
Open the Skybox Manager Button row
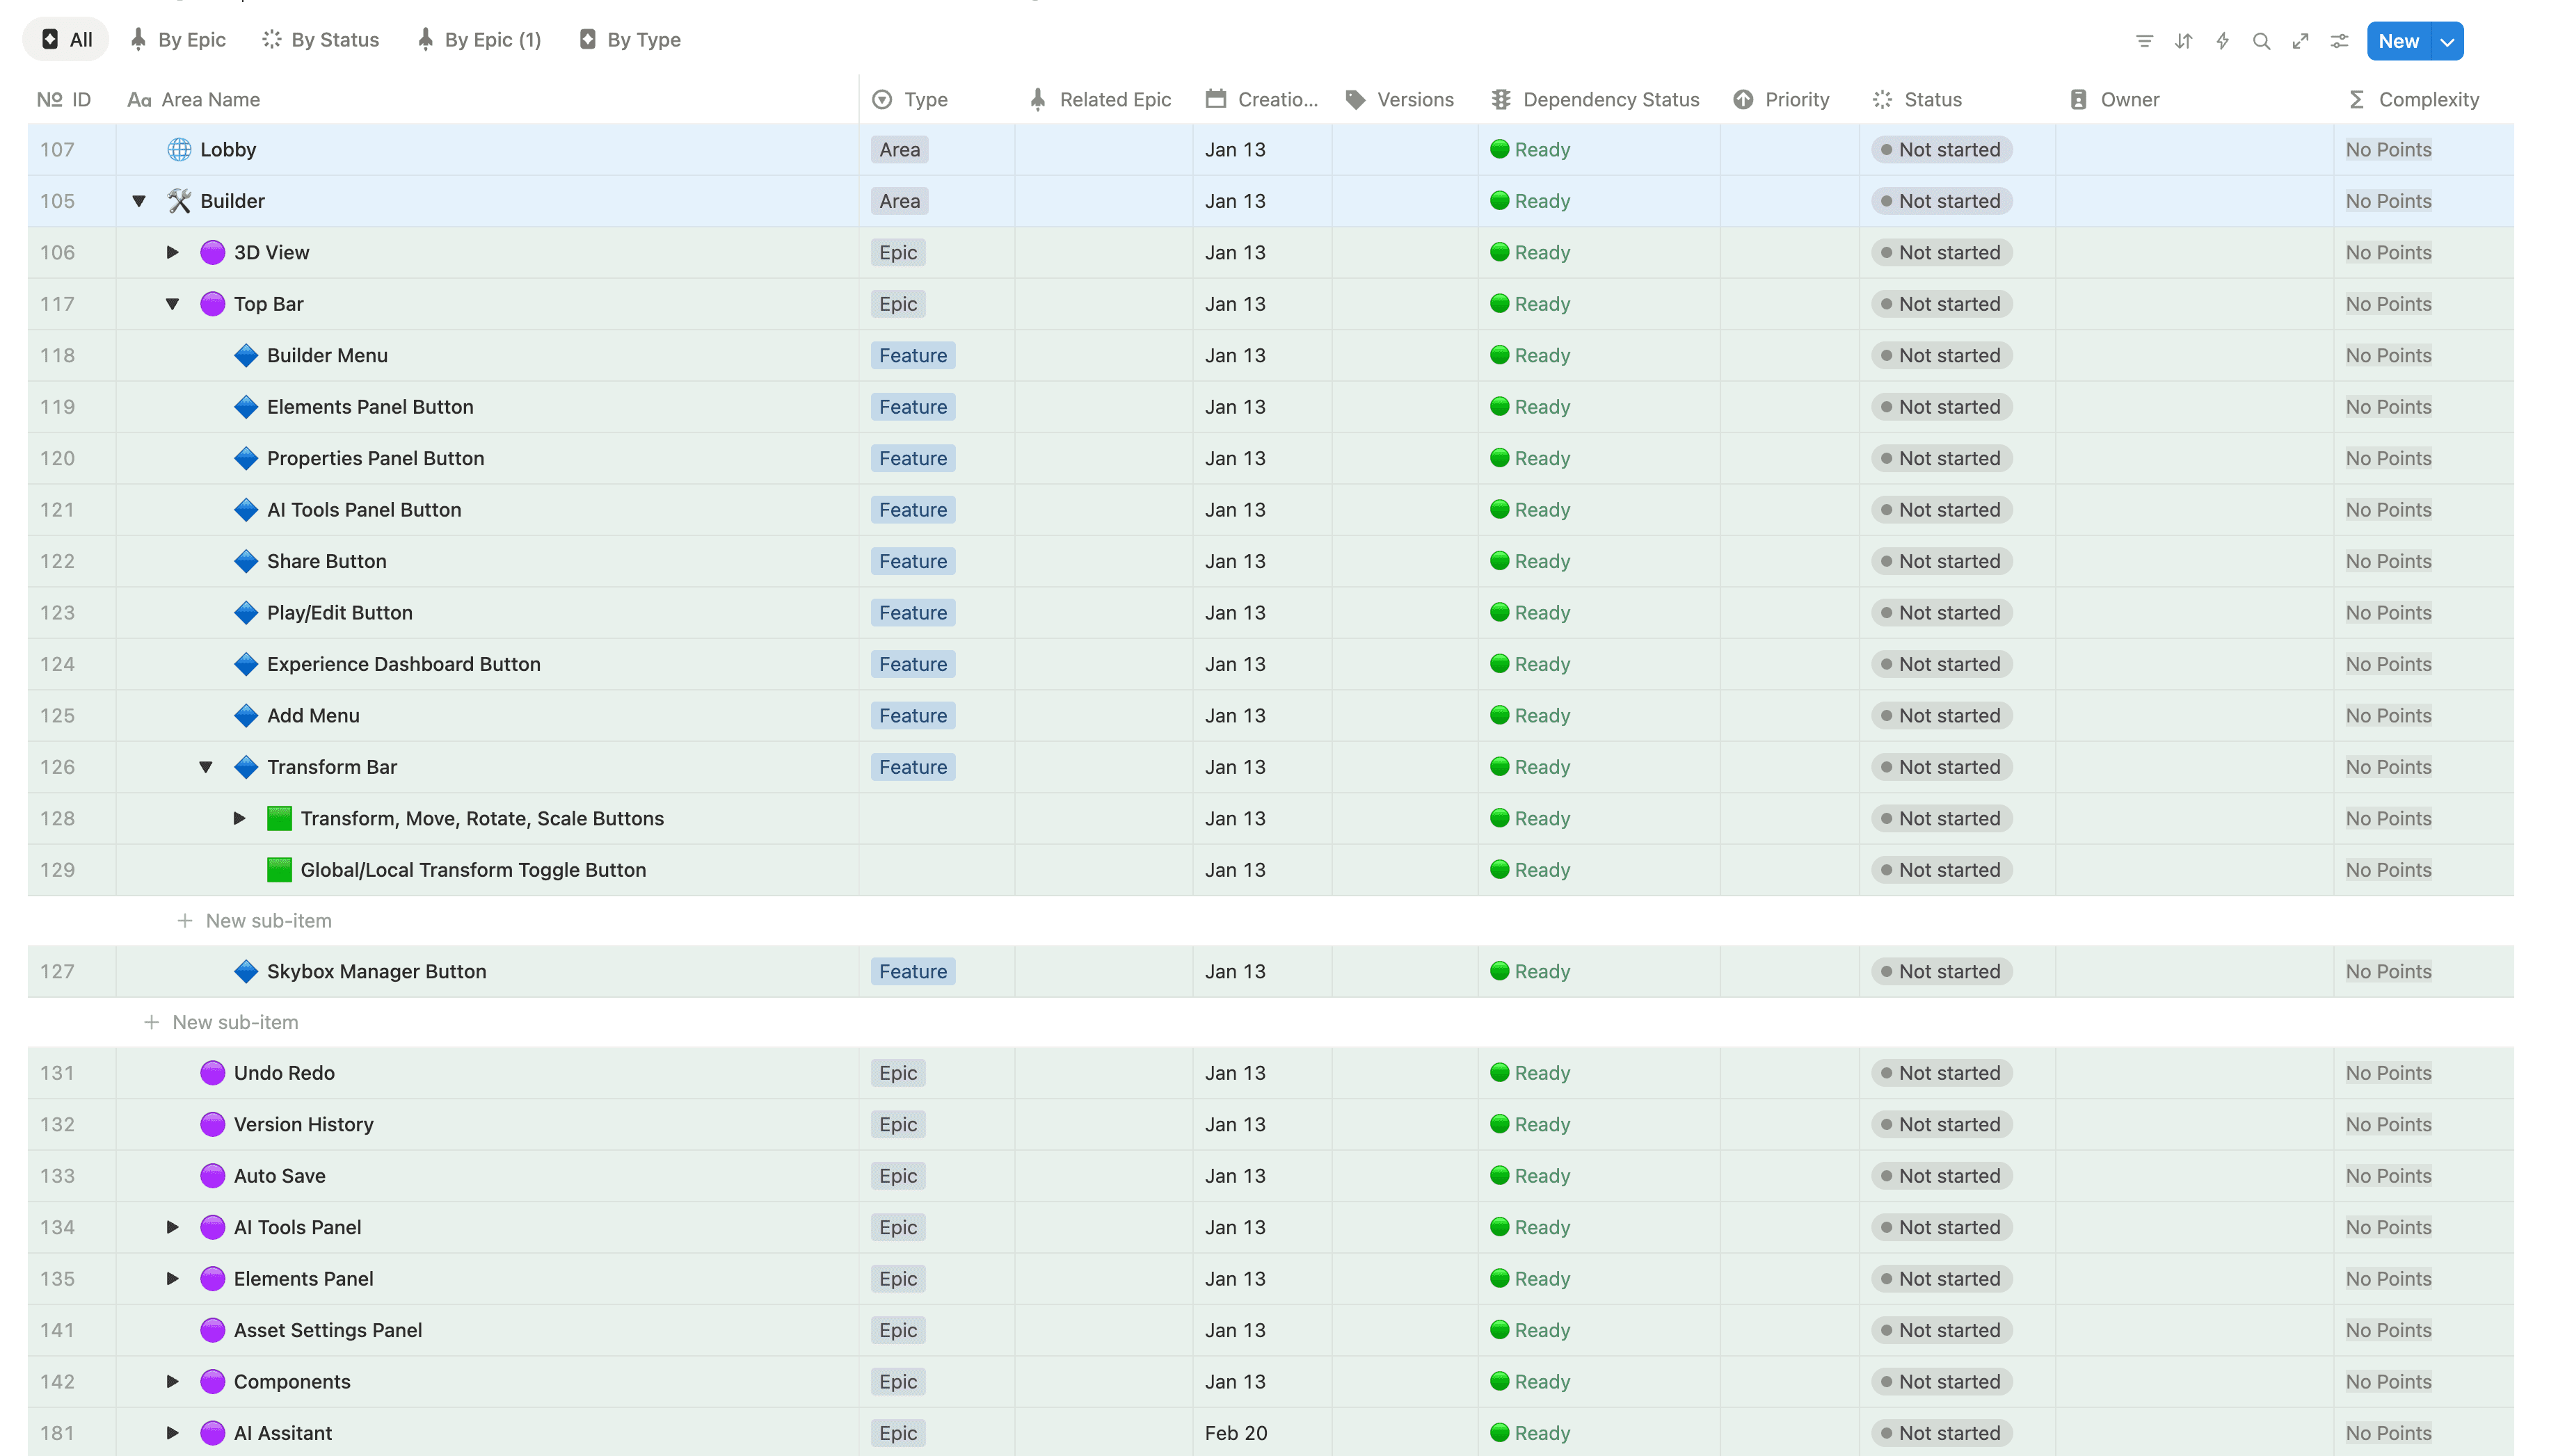click(376, 971)
